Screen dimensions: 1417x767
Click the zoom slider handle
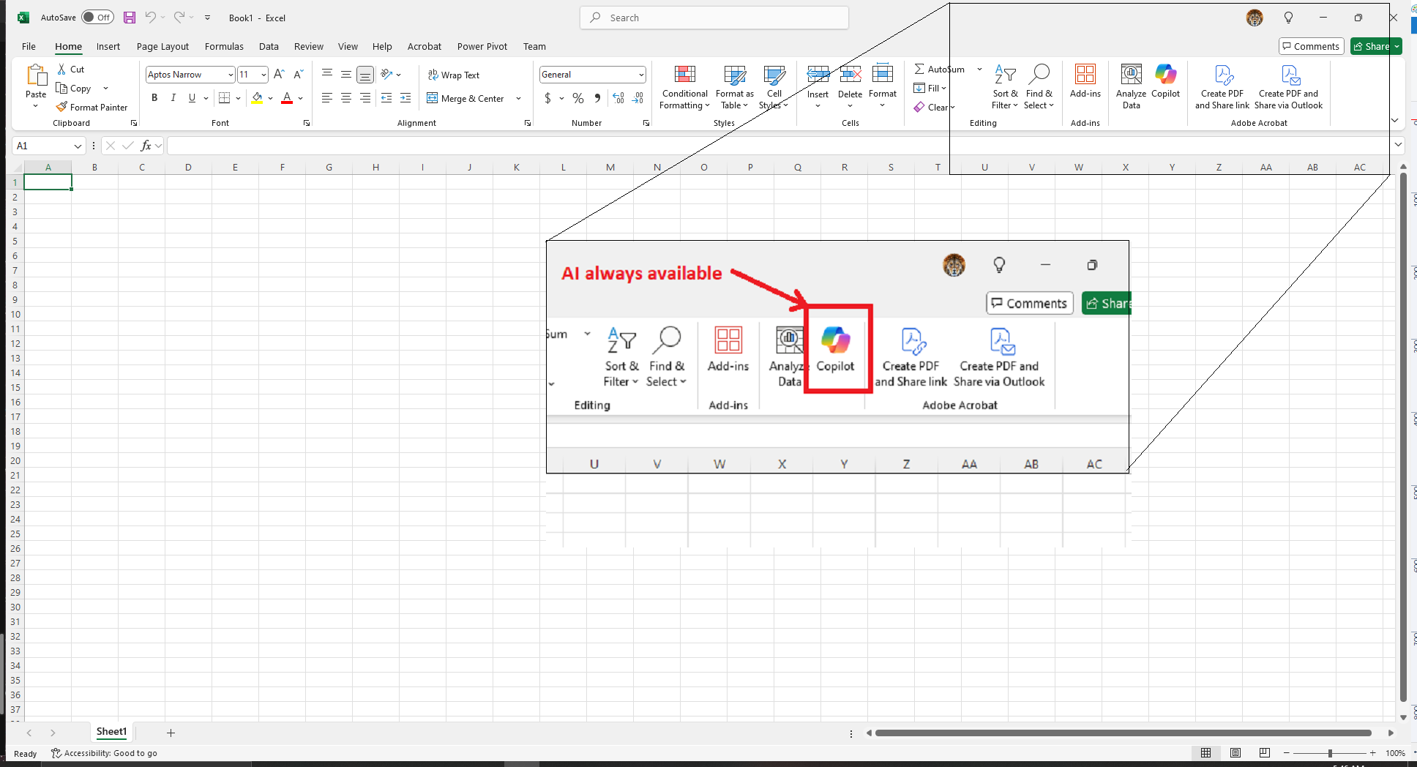coord(1330,753)
